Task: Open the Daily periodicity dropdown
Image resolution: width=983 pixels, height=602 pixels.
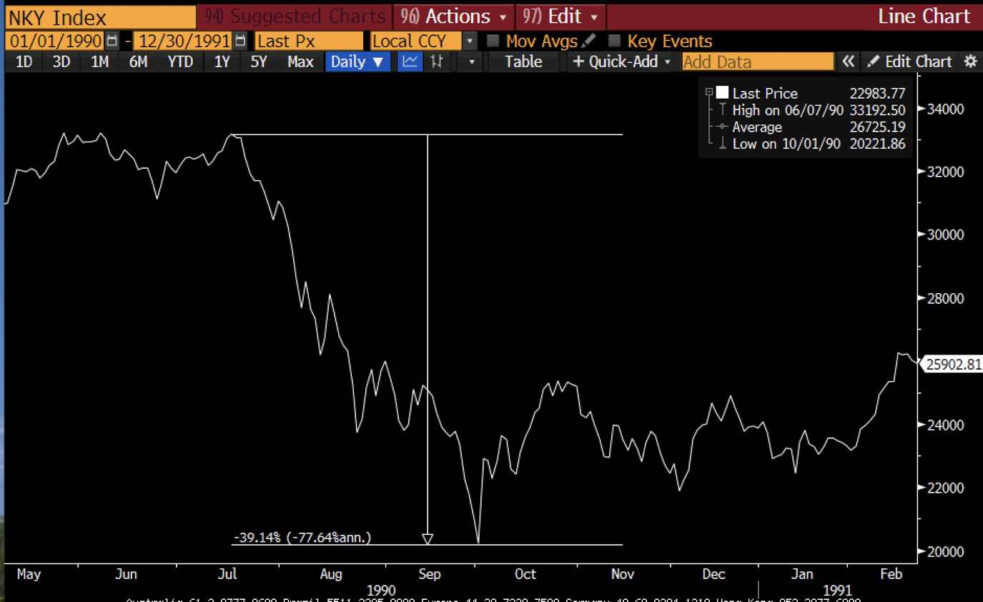Action: (357, 61)
